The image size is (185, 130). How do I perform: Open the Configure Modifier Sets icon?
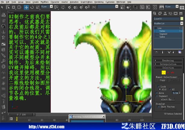click(x=180, y=52)
